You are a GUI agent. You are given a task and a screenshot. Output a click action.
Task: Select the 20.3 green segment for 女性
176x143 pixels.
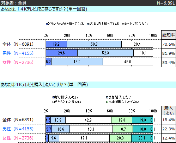[x=121, y=138]
